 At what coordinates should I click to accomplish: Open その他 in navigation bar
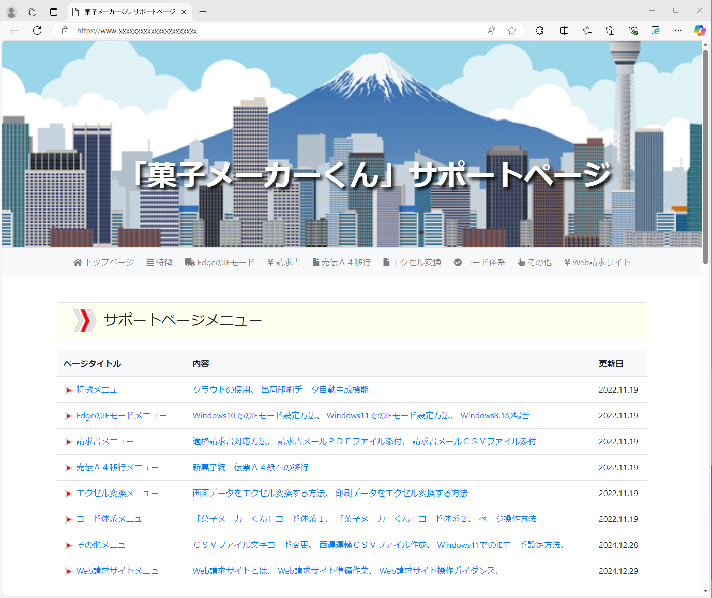(535, 262)
